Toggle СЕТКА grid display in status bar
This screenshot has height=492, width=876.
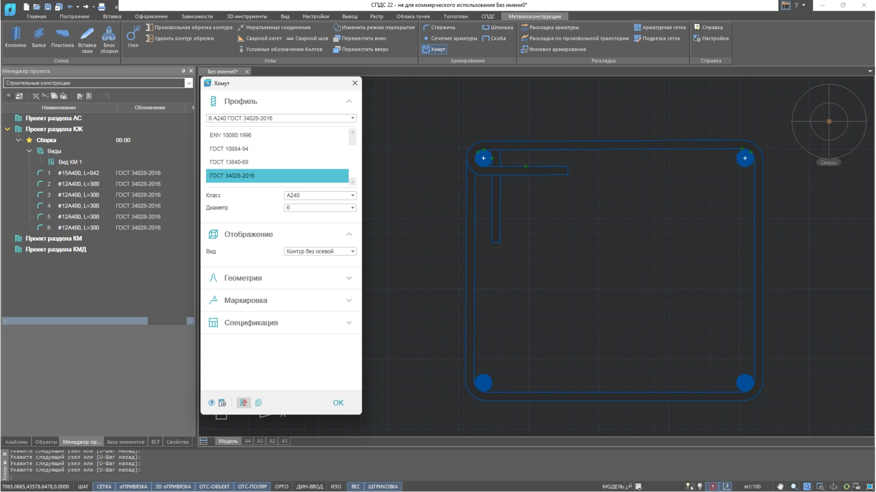104,486
